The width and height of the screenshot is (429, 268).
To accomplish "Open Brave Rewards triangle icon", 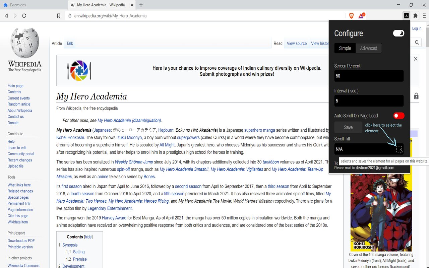I will coord(361,15).
